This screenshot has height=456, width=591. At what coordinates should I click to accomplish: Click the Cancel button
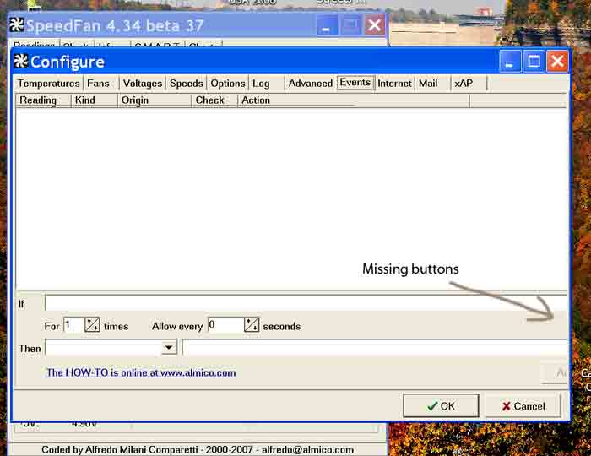pos(523,406)
